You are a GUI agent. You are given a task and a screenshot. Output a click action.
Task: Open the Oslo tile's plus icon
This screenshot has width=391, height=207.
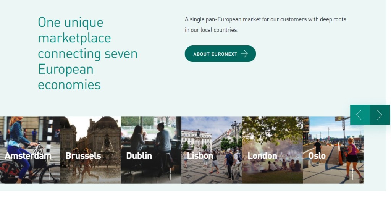(352, 174)
